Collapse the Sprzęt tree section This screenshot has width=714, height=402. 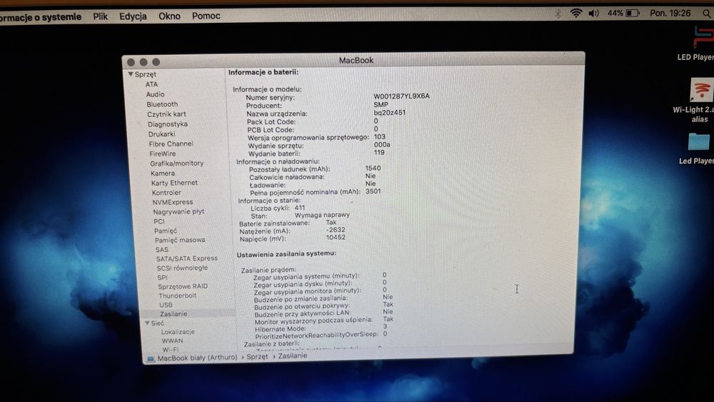coord(131,74)
